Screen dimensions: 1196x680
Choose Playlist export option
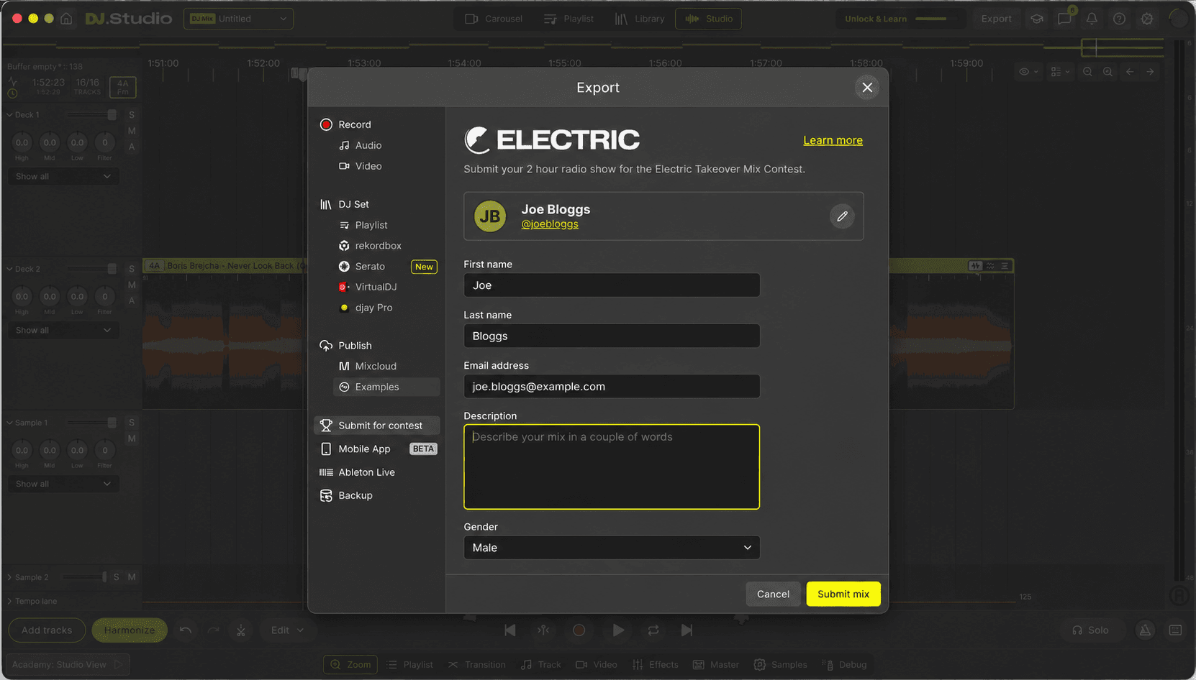363,225
